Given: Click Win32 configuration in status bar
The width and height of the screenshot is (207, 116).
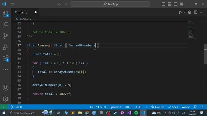Looking at the screenshot, I should pyautogui.click(x=185, y=107).
